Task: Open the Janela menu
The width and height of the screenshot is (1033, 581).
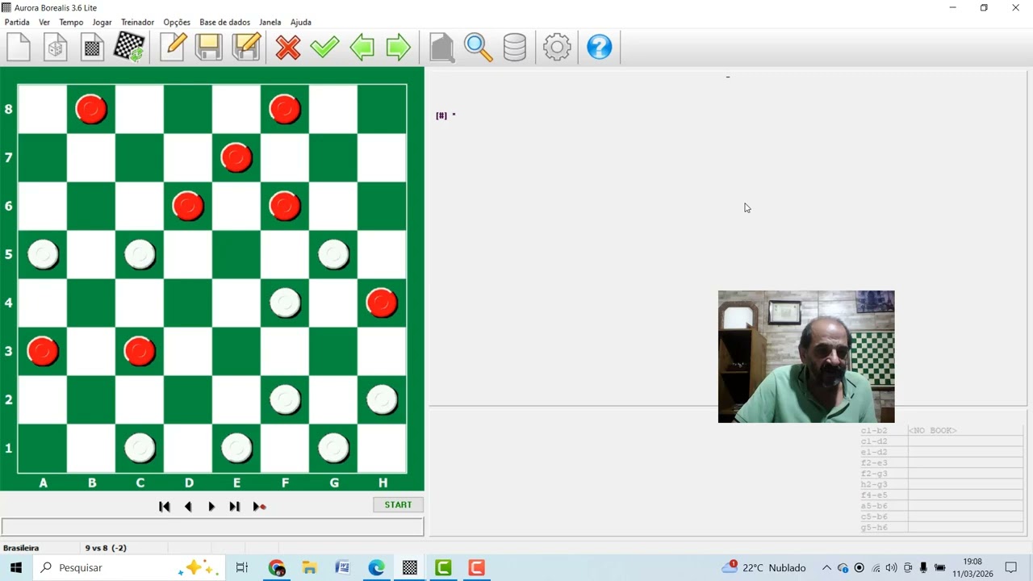Action: point(270,22)
